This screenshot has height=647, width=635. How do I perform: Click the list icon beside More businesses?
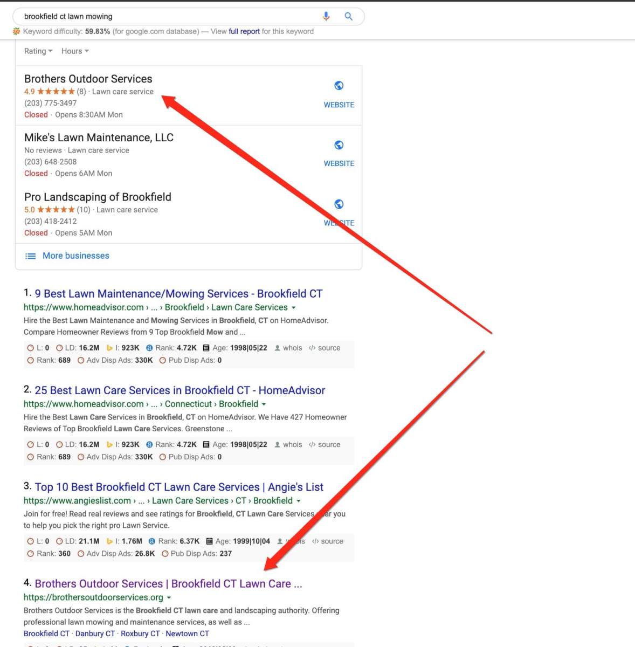pos(31,256)
